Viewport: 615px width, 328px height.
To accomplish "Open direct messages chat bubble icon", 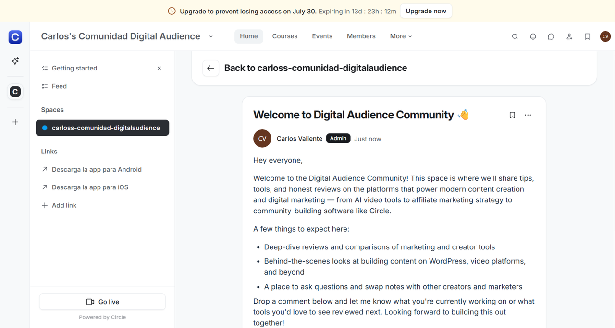I will [x=551, y=36].
